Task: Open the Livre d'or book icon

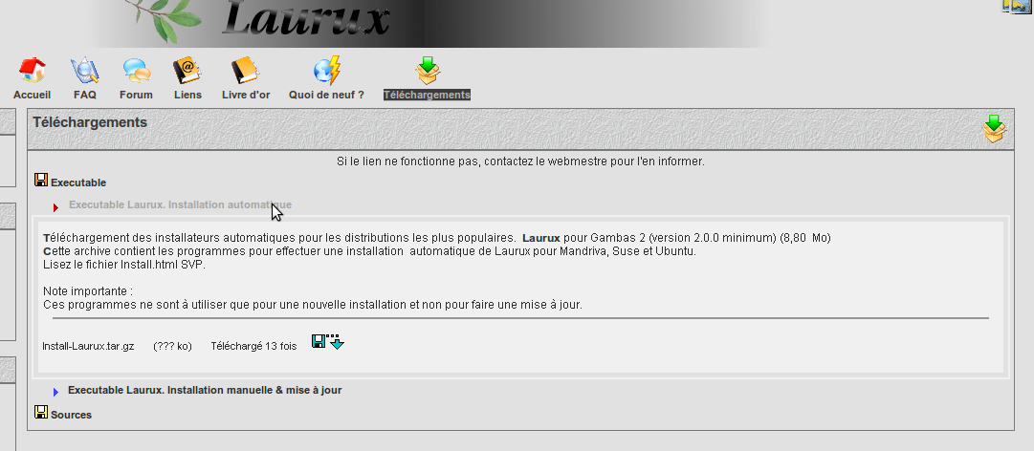Action: tap(245, 71)
